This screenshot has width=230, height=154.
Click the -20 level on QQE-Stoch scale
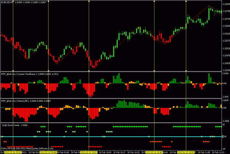click(224, 149)
